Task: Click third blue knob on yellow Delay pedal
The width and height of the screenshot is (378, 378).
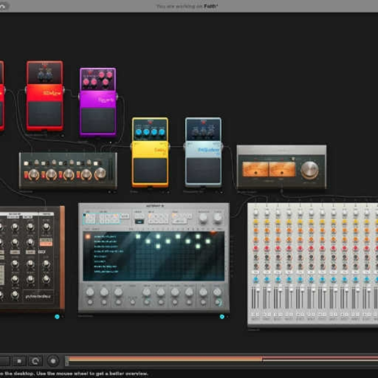Action: pos(154,132)
